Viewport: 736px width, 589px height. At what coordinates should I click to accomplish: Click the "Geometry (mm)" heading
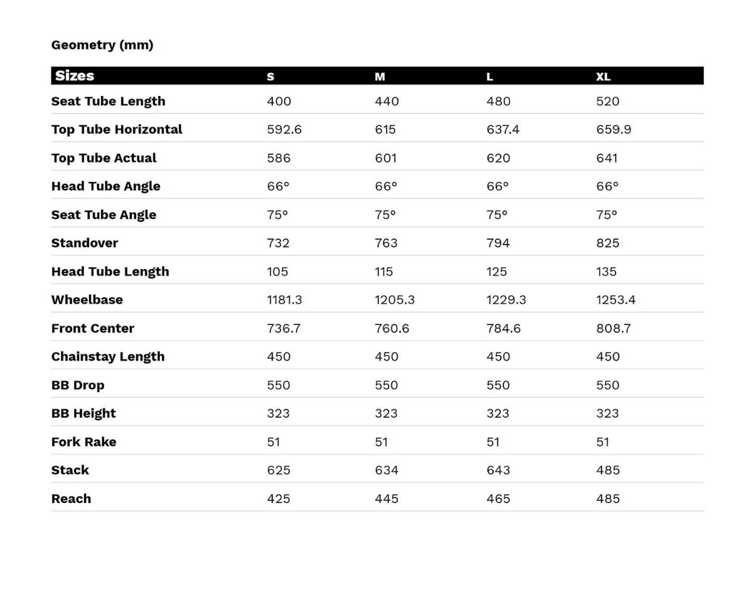[102, 45]
